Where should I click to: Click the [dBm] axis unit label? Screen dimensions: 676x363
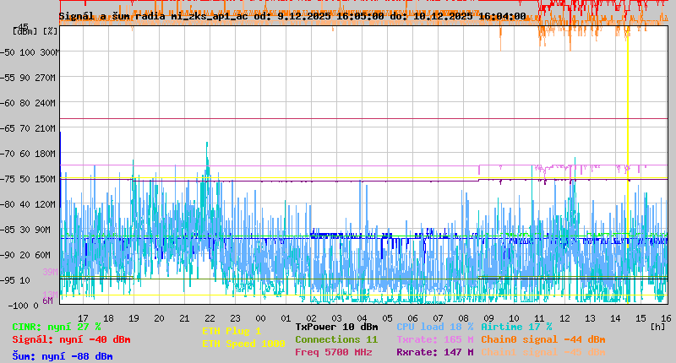26,30
